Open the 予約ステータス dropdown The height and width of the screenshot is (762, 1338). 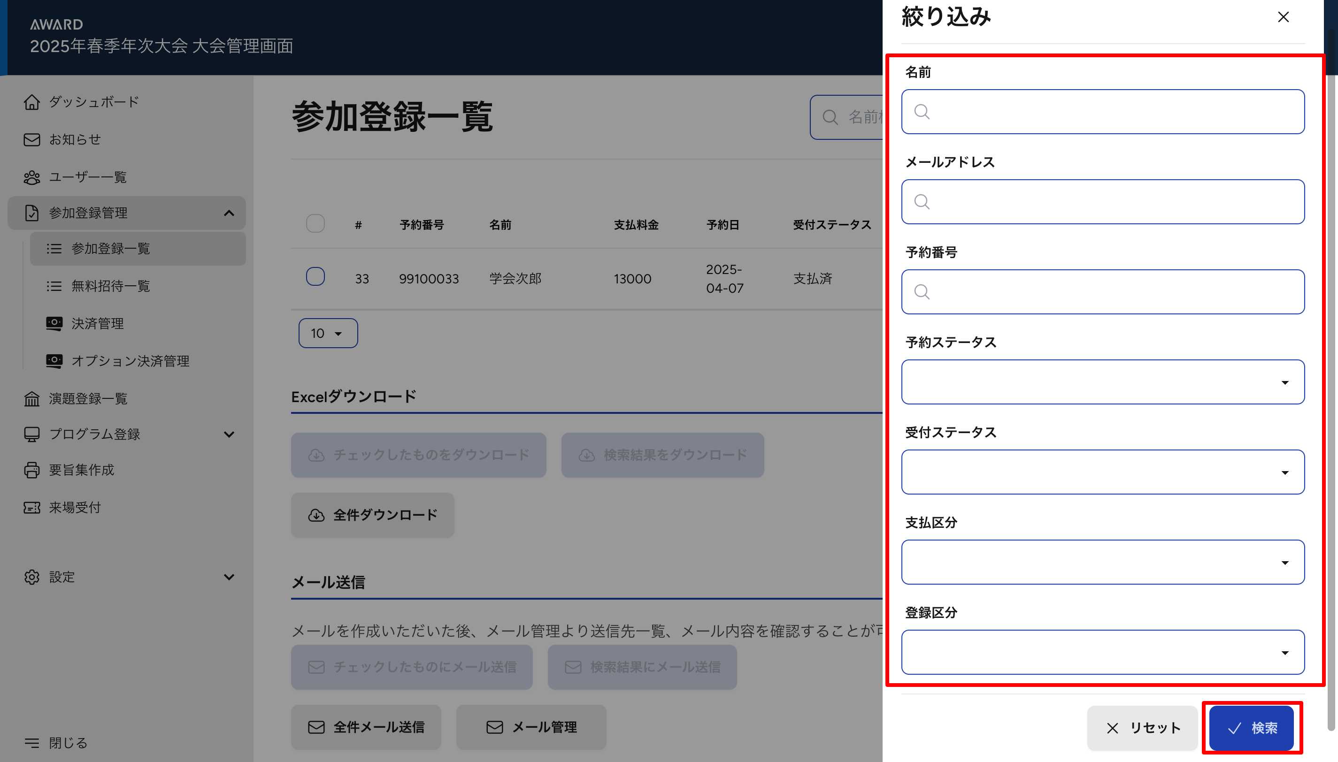(1102, 382)
